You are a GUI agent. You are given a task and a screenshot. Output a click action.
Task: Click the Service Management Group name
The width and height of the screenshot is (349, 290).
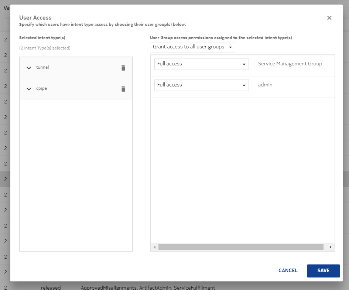click(290, 64)
